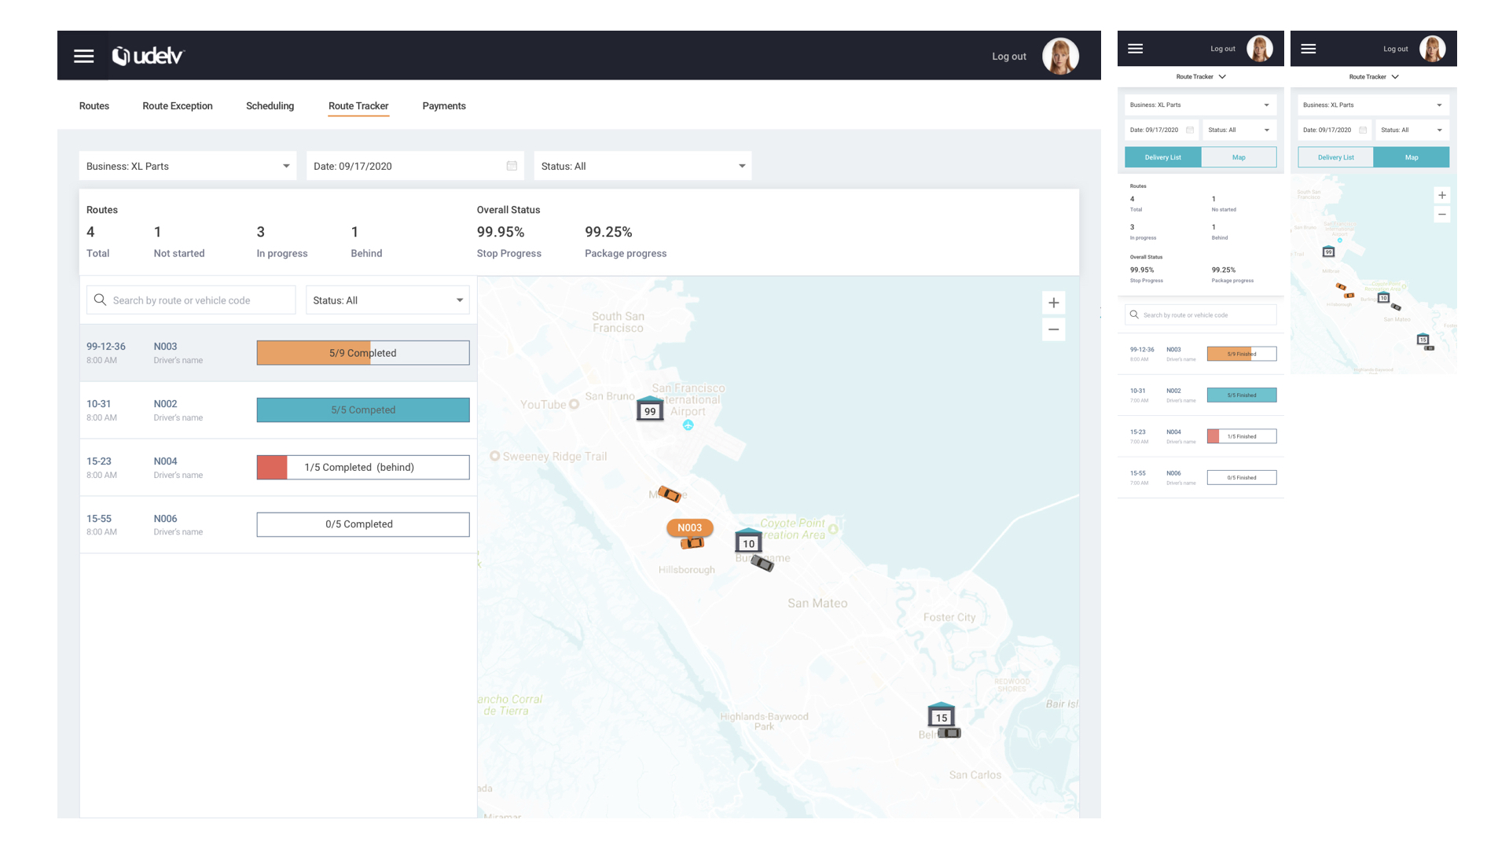Select route 99-12-36 in desktop list
The height and width of the screenshot is (849, 1509).
pyautogui.click(x=278, y=353)
